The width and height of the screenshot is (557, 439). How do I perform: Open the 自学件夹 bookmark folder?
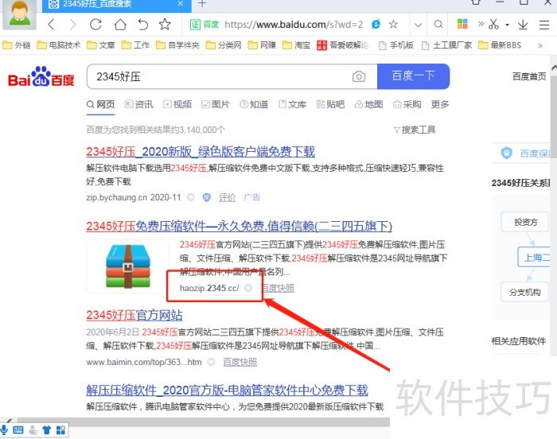click(x=177, y=45)
